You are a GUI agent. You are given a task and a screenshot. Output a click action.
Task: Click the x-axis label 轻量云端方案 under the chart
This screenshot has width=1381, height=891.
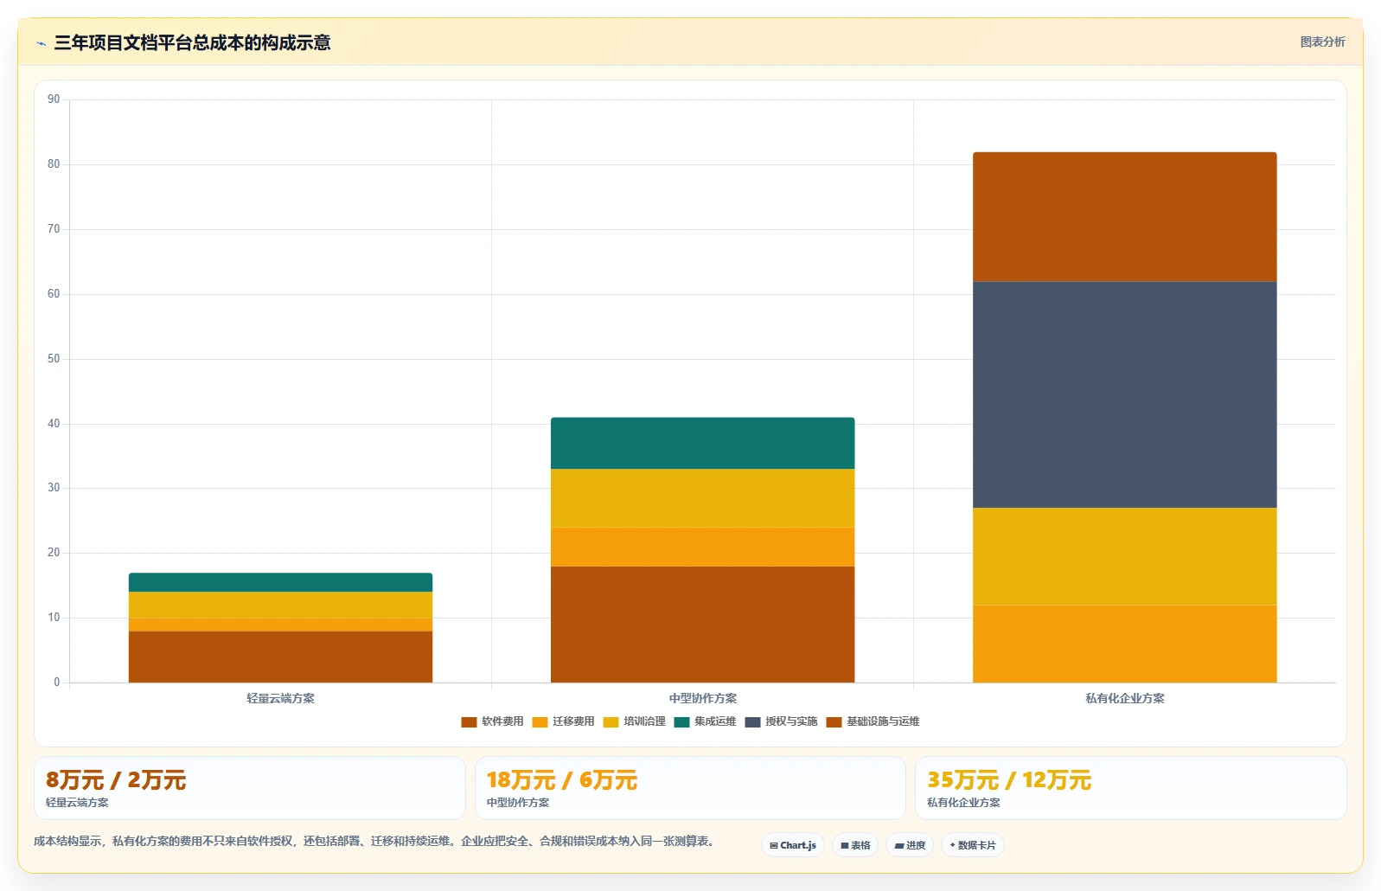280,698
